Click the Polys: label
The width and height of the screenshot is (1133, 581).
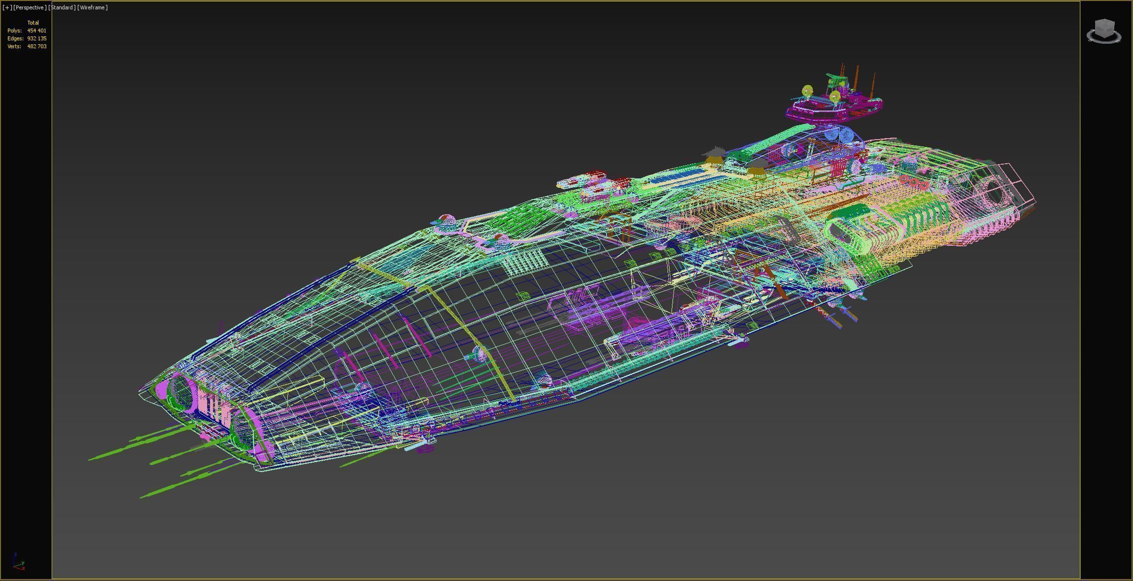tap(15, 30)
